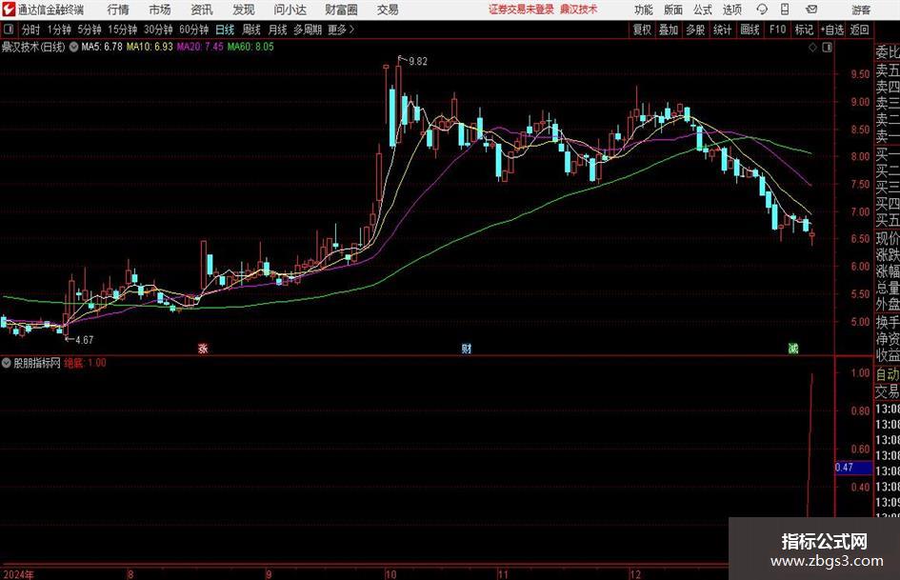Click the 现价 row in quote panel
The image size is (900, 580).
887,238
